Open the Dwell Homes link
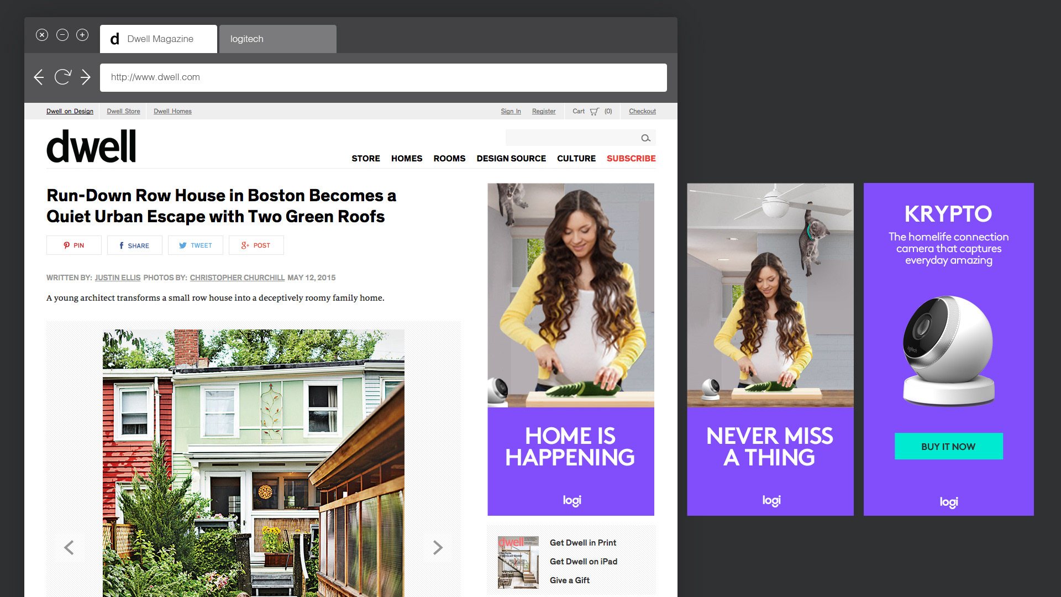 (172, 111)
